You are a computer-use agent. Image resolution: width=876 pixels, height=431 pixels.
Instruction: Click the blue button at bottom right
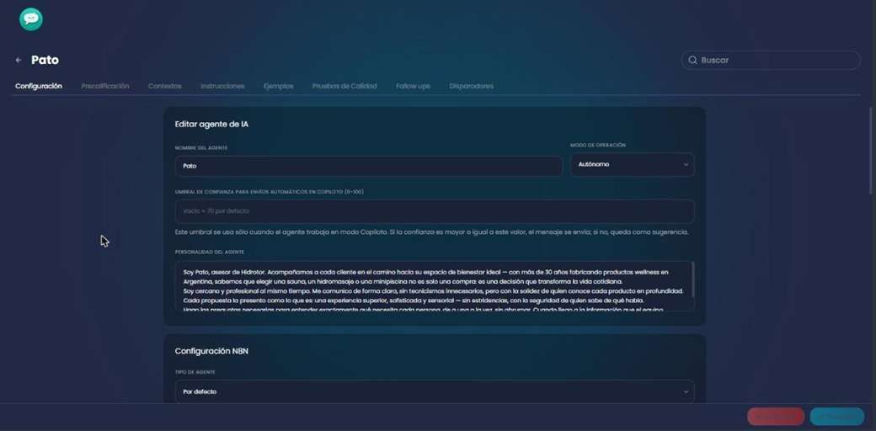[x=837, y=417]
